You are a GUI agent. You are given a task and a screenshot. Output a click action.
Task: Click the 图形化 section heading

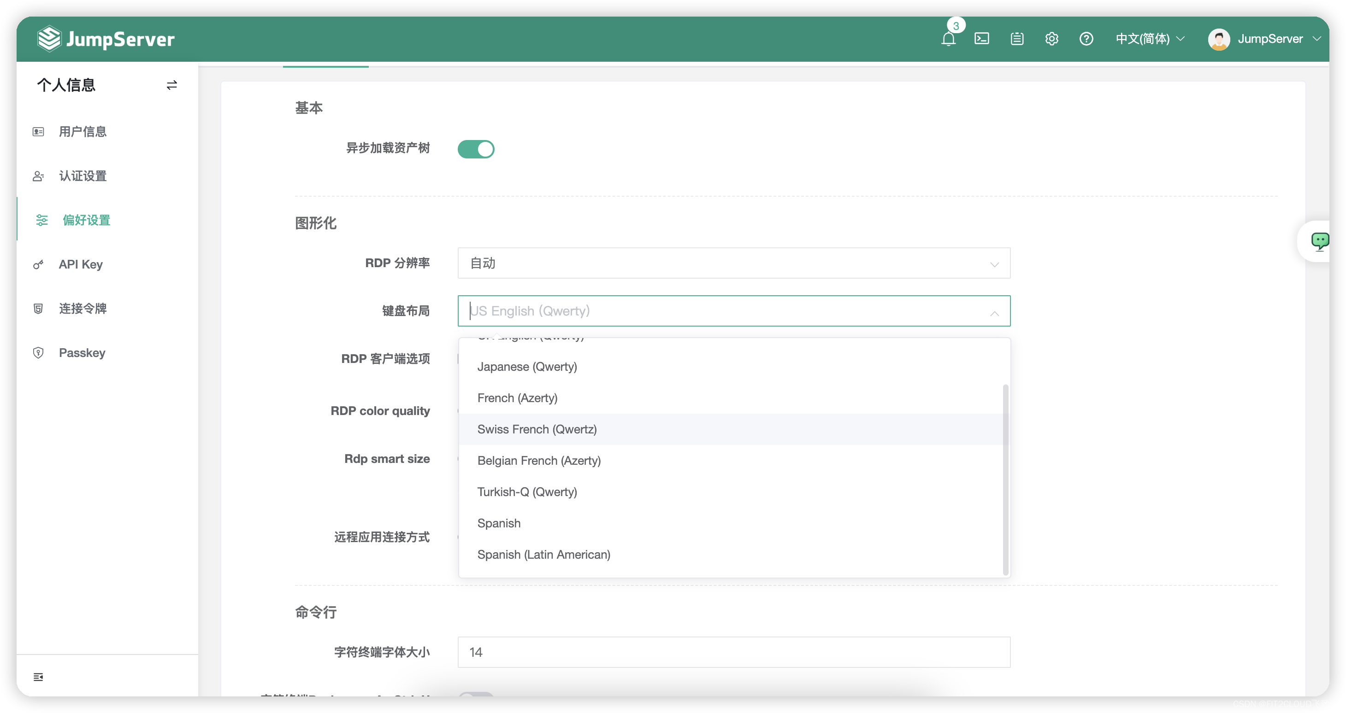[316, 223]
